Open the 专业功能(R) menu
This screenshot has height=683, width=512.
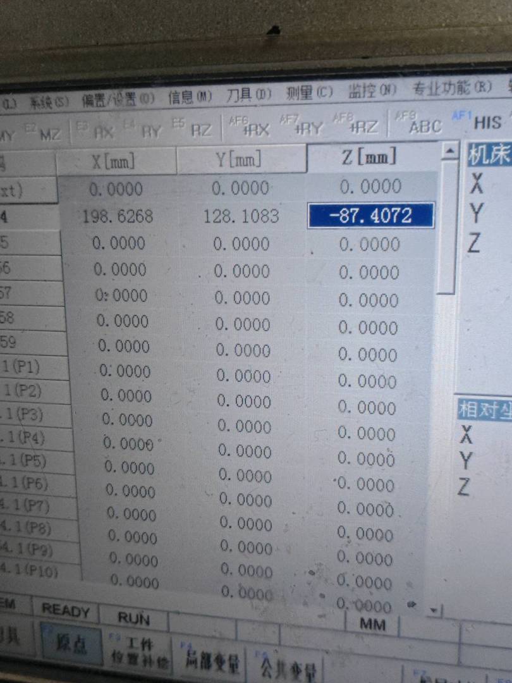[x=452, y=88]
